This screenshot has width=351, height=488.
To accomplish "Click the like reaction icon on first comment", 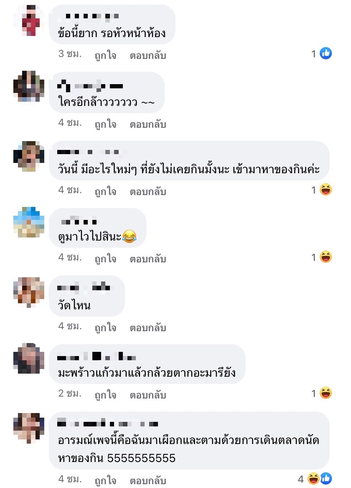I will click(x=326, y=54).
